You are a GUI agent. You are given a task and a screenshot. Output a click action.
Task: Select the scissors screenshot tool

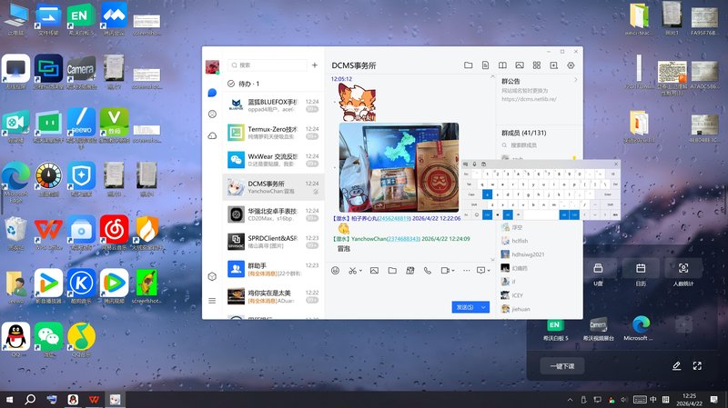[x=352, y=270]
